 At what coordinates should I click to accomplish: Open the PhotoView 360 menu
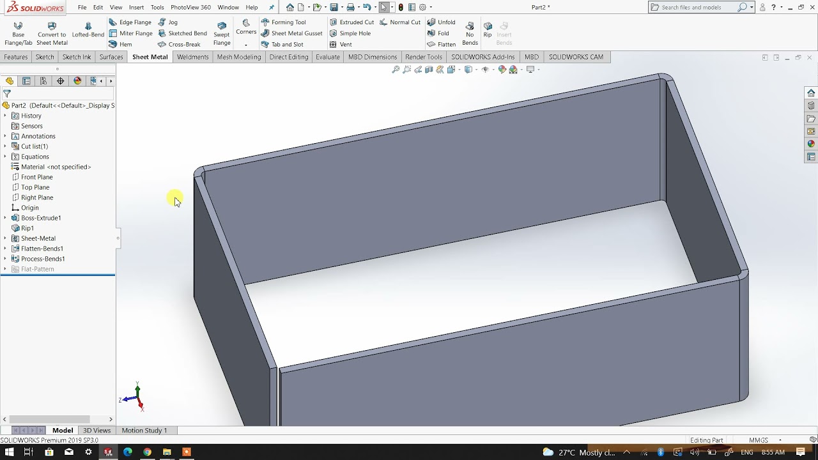click(x=190, y=7)
